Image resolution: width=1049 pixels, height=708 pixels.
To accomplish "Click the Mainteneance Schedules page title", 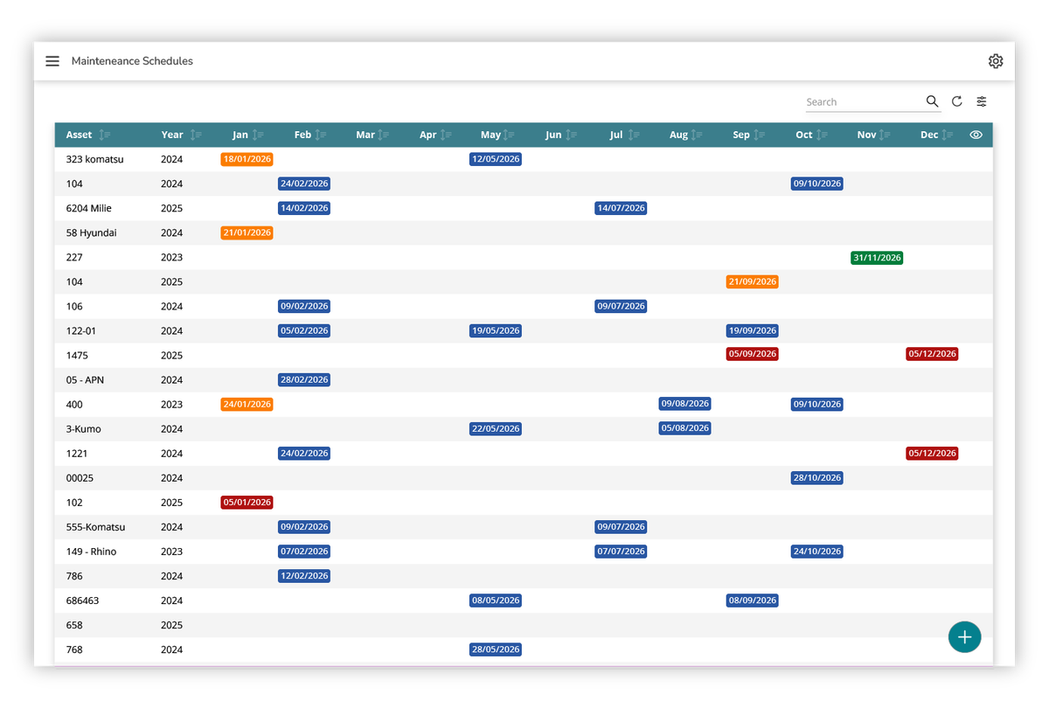I will [132, 61].
